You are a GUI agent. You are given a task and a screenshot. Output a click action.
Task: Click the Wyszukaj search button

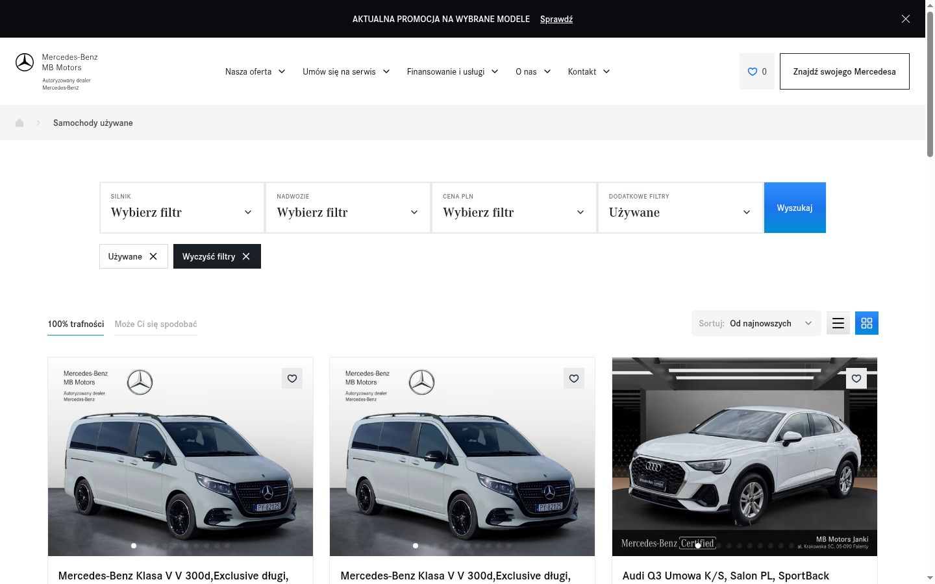tap(795, 208)
